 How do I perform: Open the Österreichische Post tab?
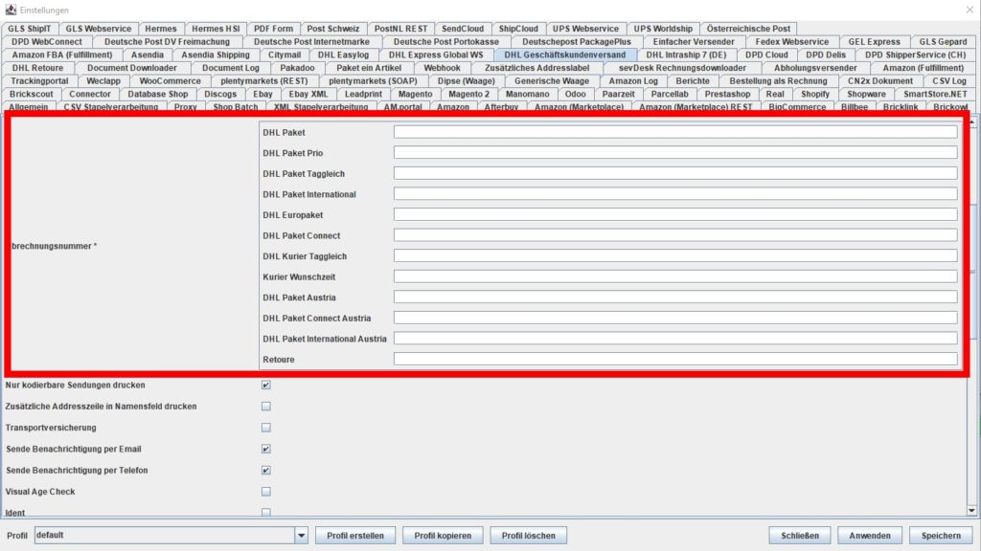pyautogui.click(x=748, y=29)
